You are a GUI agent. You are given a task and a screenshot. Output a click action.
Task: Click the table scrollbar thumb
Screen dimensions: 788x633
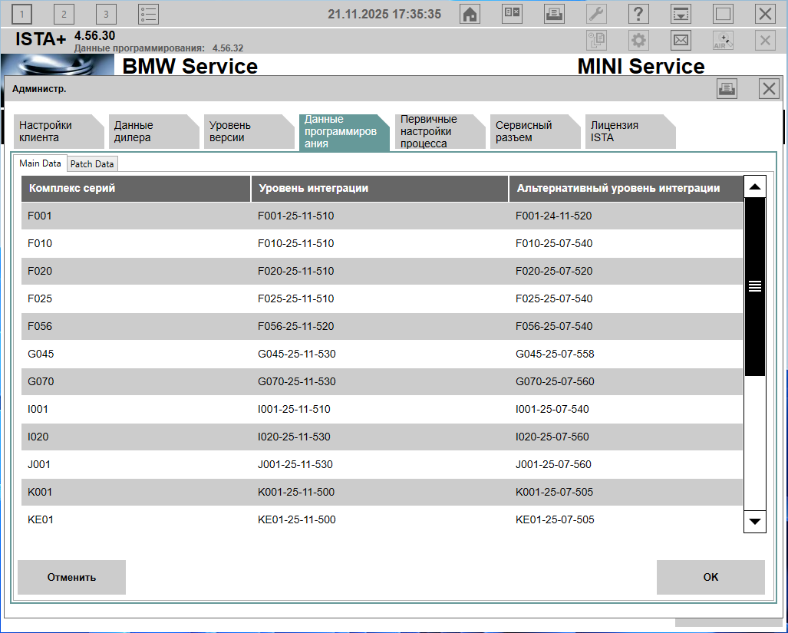click(755, 286)
